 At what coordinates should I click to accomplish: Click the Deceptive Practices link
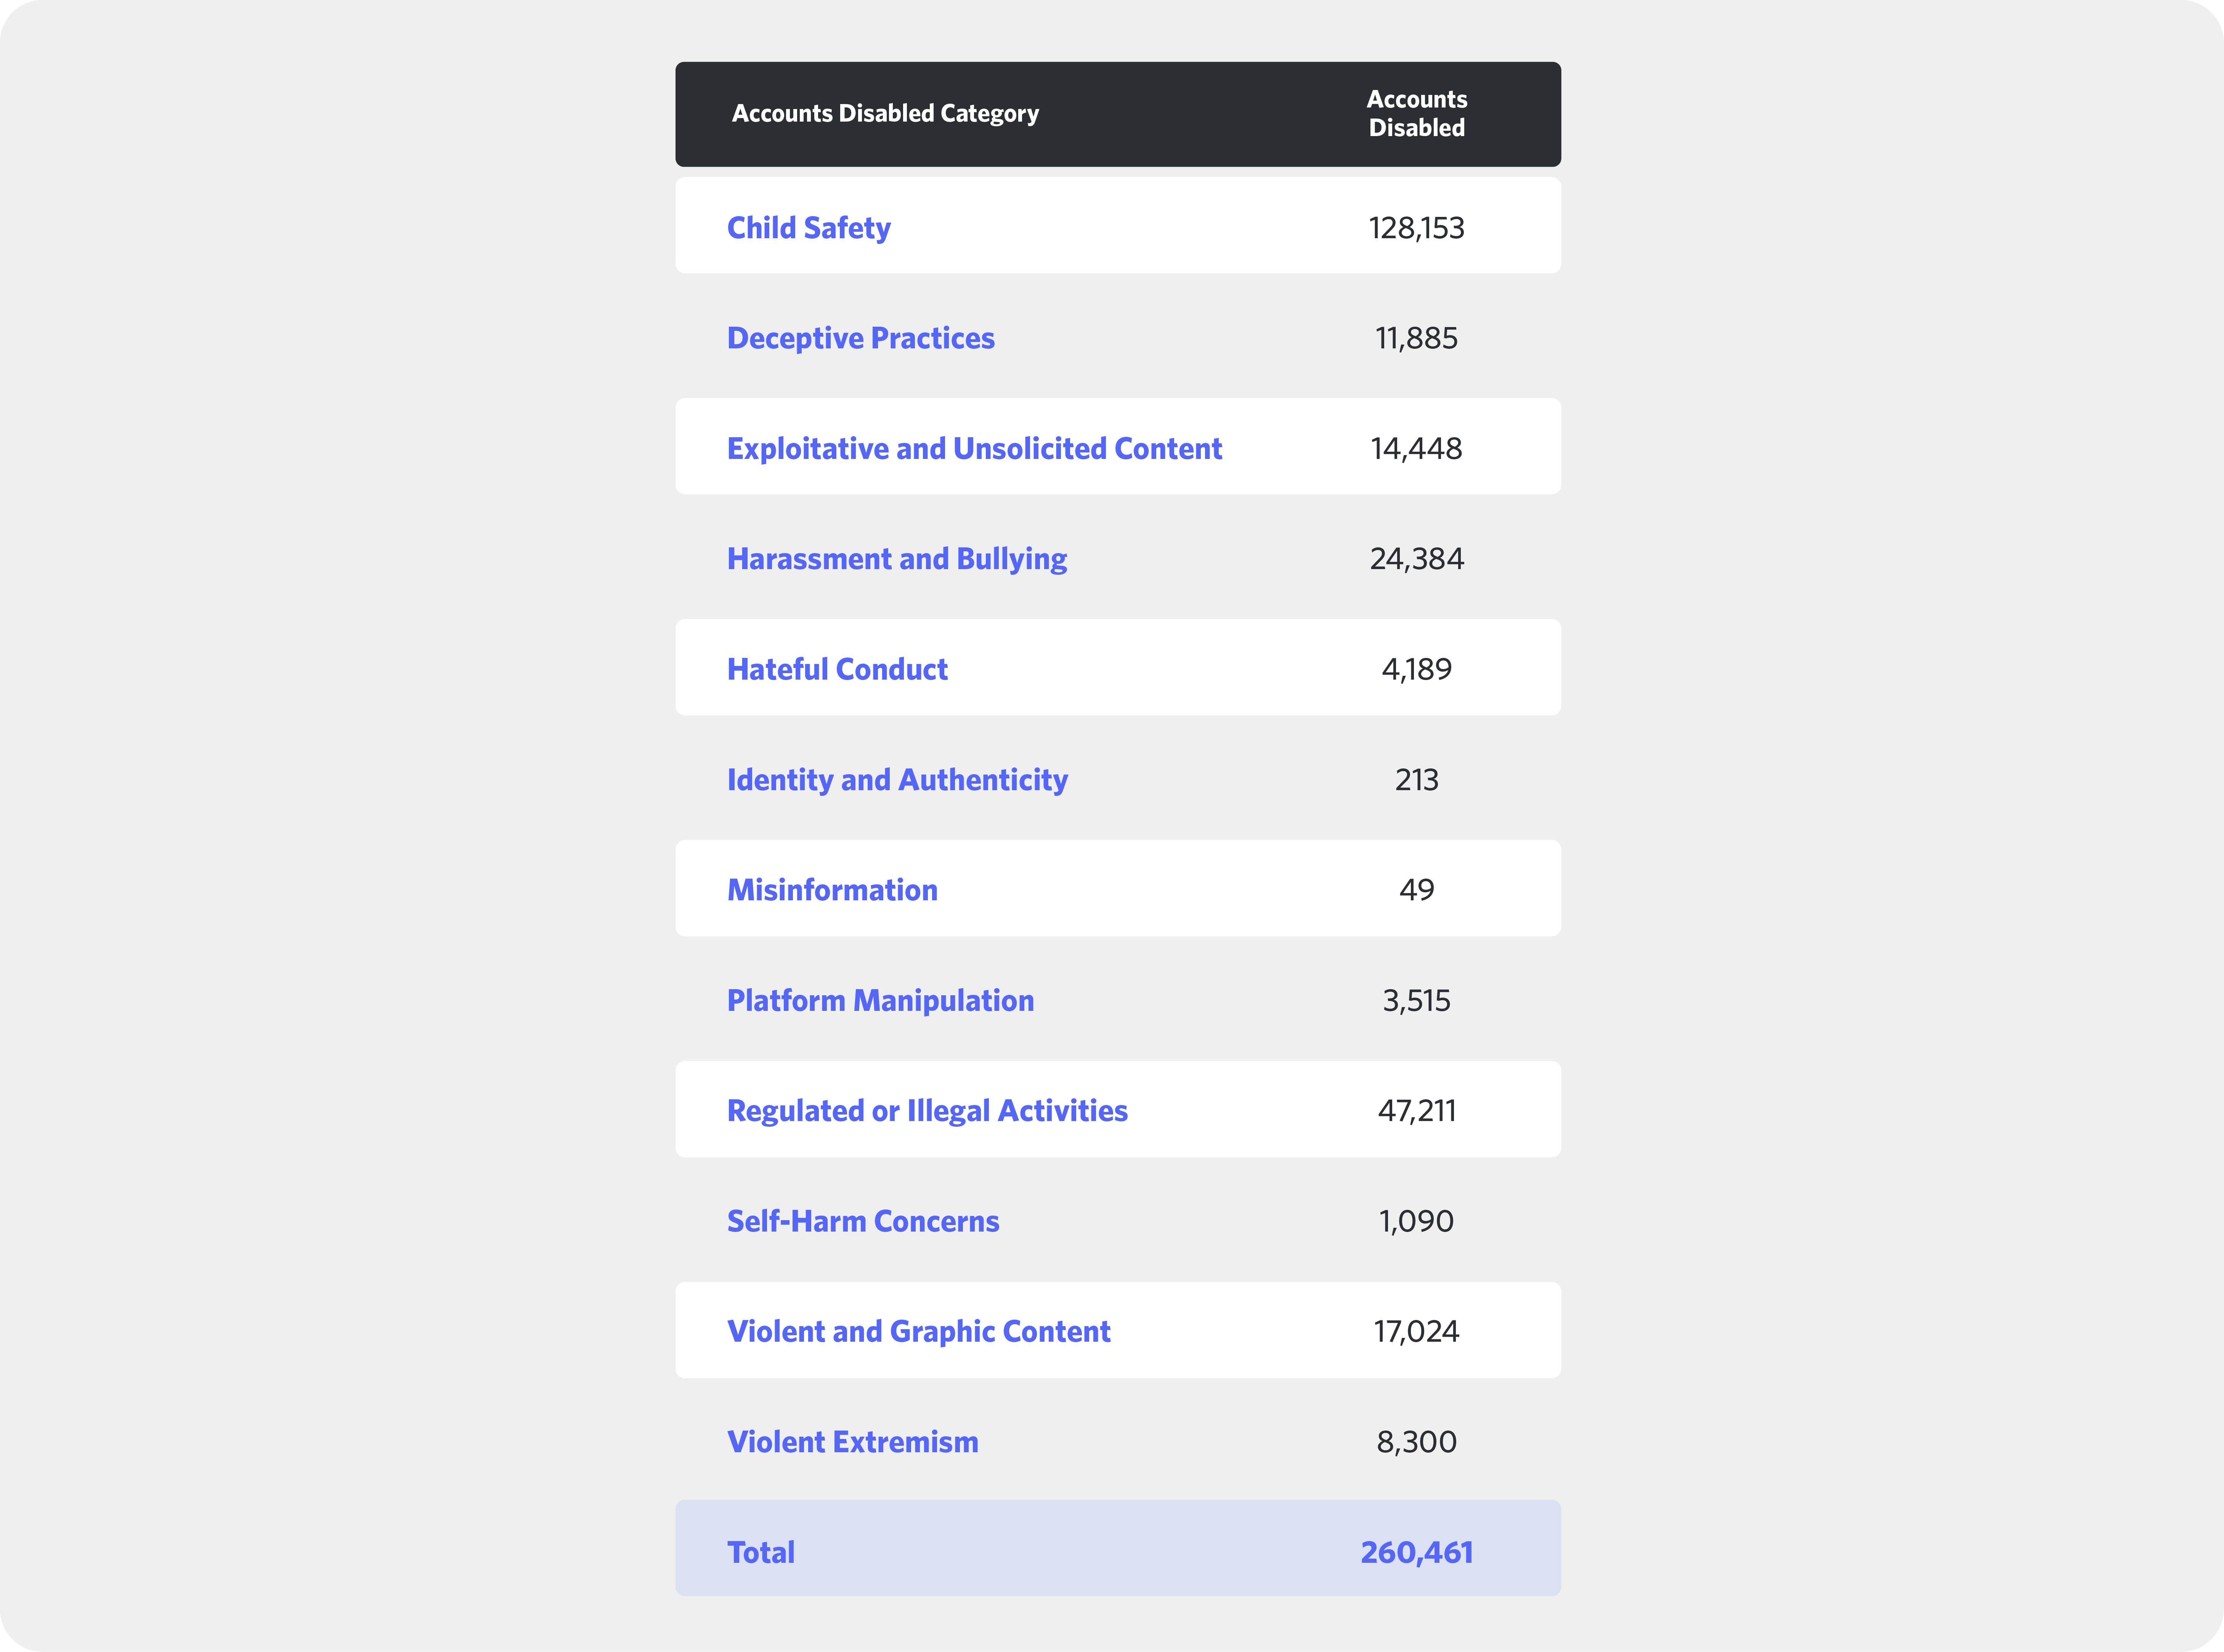pyautogui.click(x=860, y=338)
